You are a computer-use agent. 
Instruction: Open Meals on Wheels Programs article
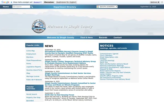(70, 84)
